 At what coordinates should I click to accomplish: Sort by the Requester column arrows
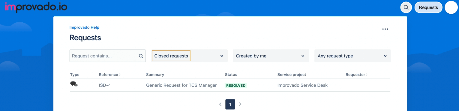(367, 75)
